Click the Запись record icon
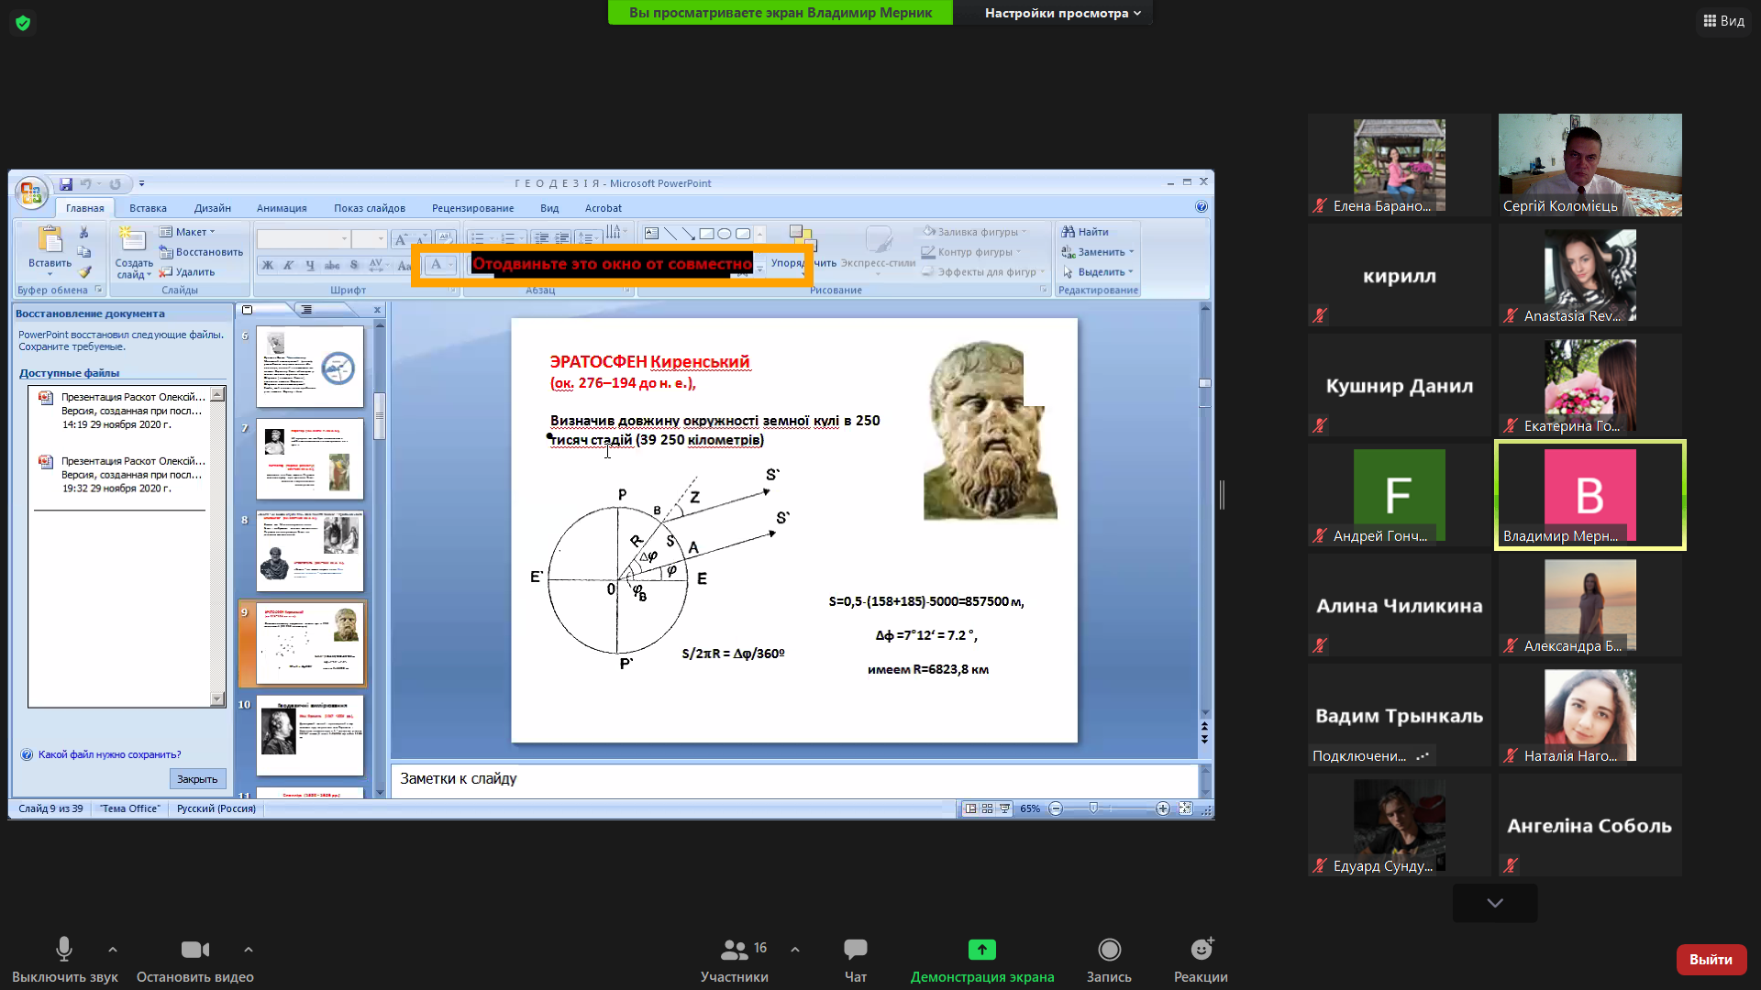This screenshot has height=990, width=1761. 1109,950
